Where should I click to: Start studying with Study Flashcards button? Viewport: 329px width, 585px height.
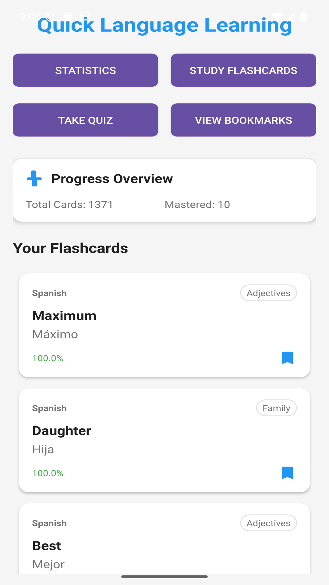click(243, 70)
